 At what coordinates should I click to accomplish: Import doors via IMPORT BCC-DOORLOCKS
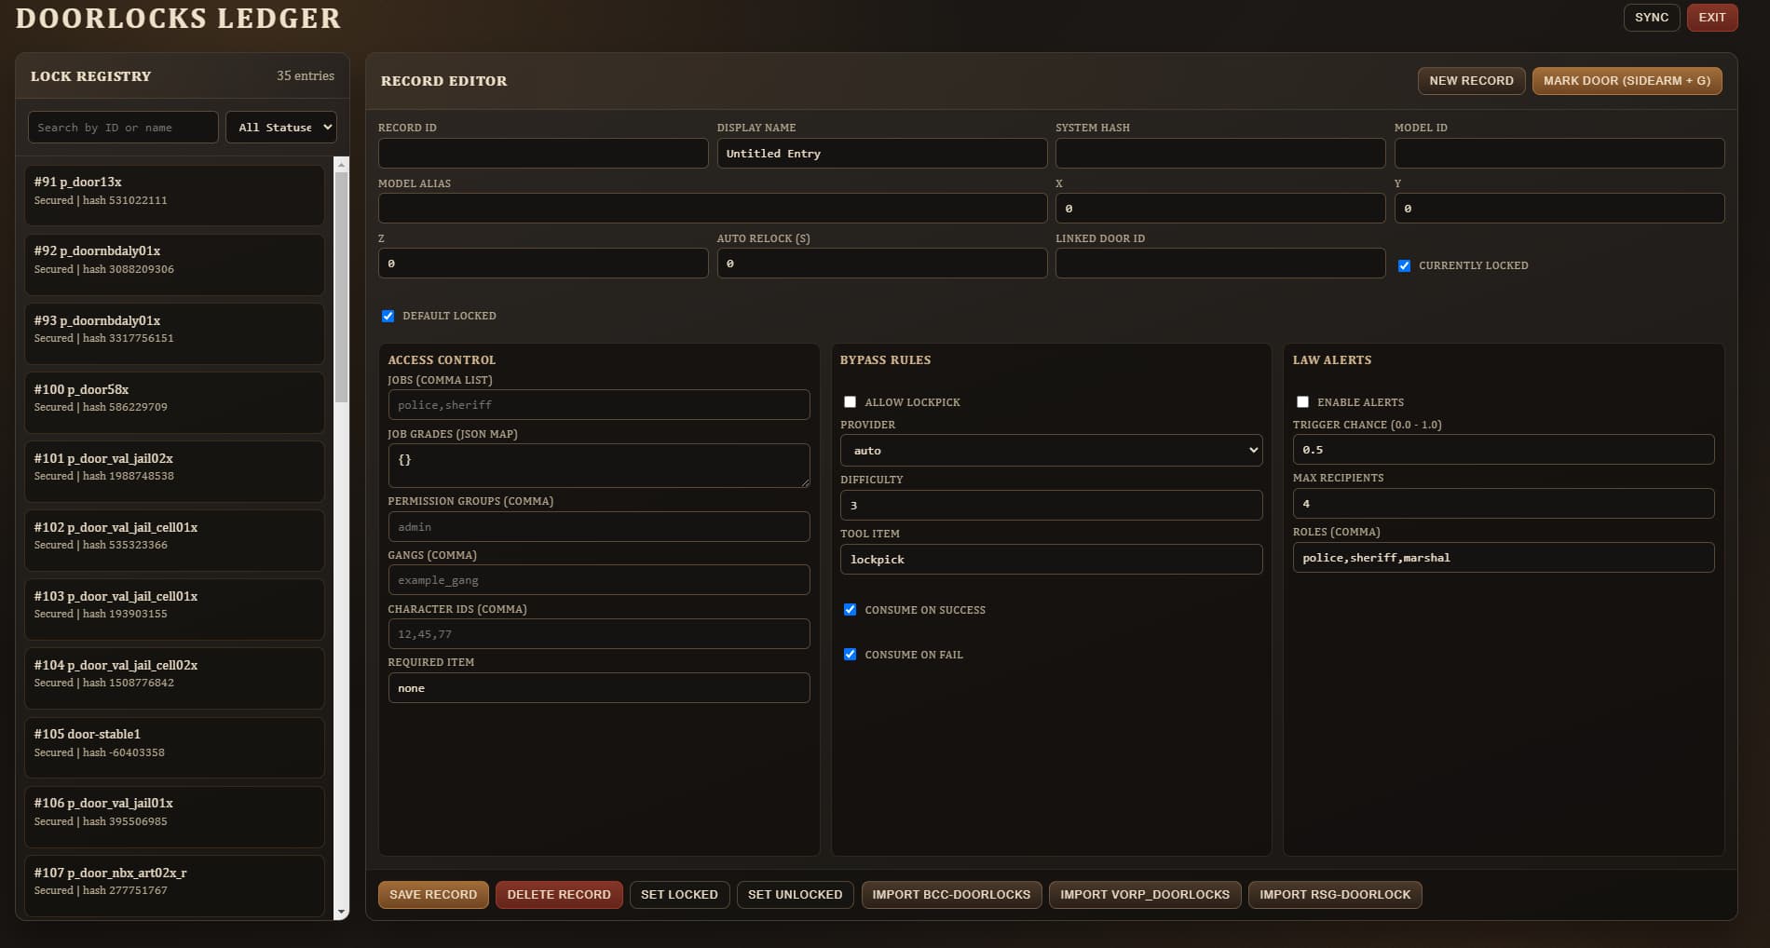[x=951, y=894]
